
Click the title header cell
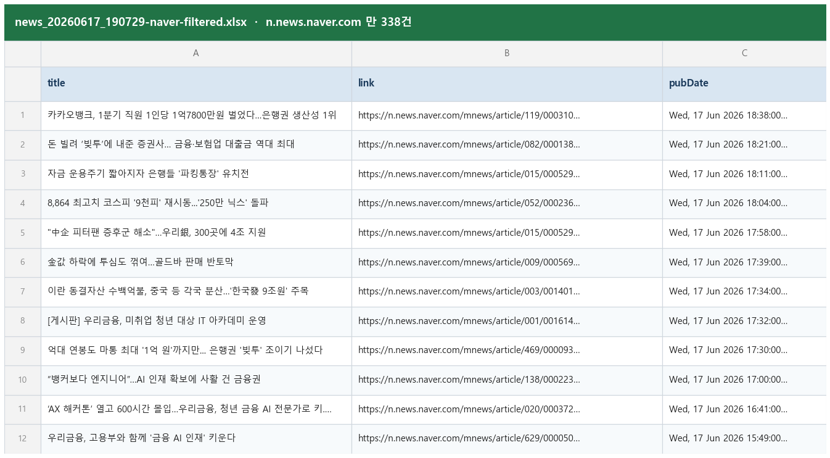[x=196, y=84]
